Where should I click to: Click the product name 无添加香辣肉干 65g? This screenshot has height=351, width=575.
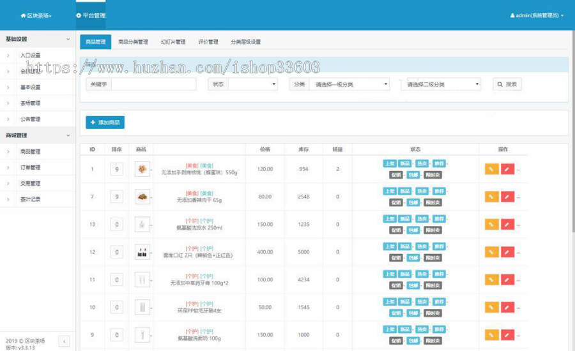[x=199, y=200]
